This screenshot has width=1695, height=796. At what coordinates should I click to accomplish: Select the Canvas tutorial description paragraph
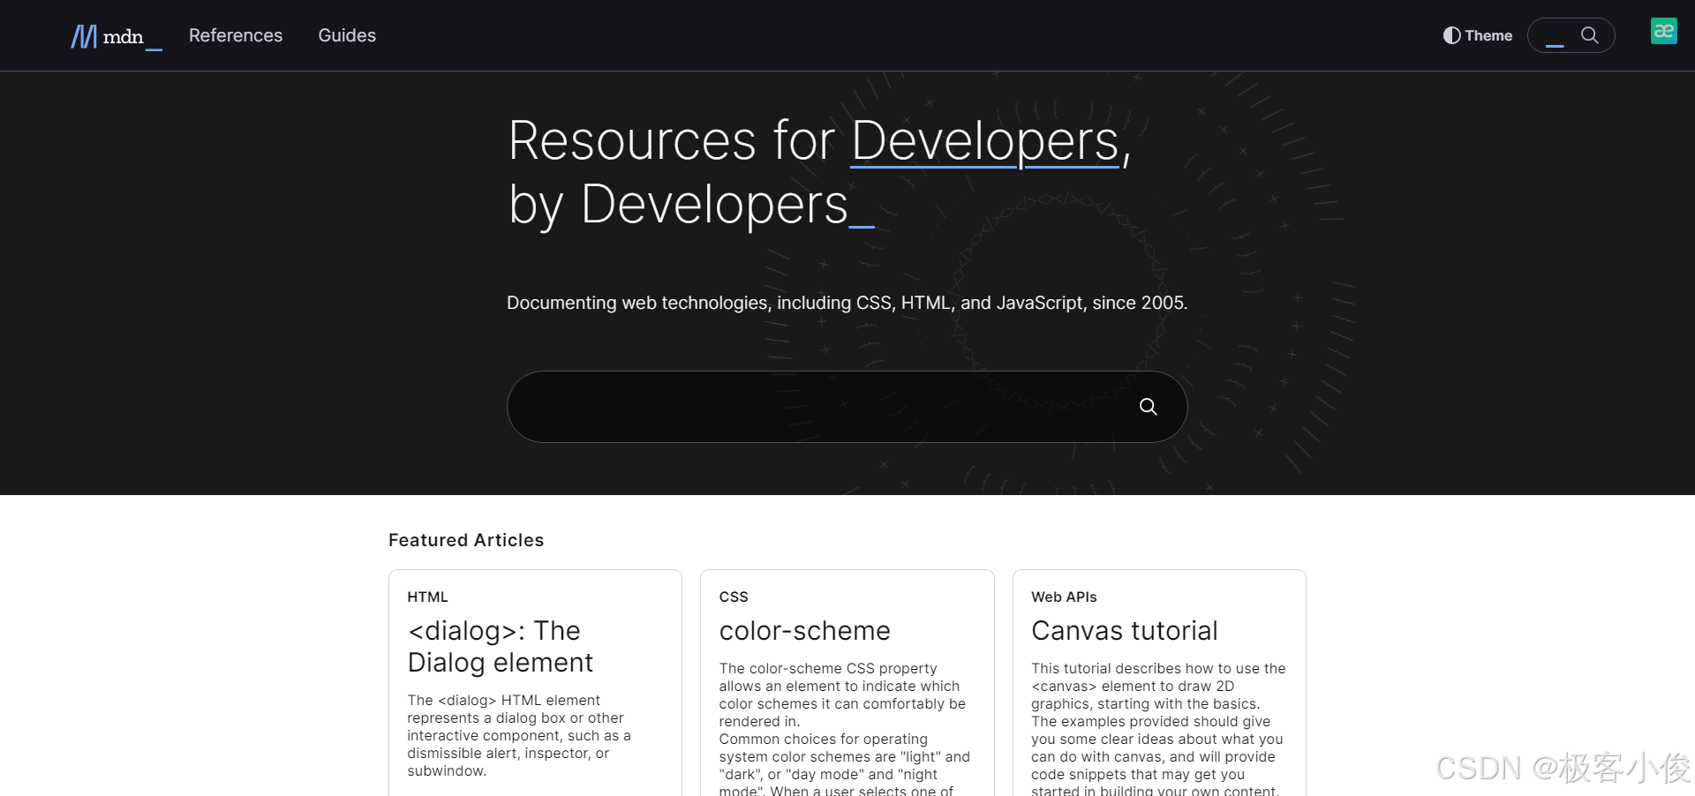pos(1158,729)
